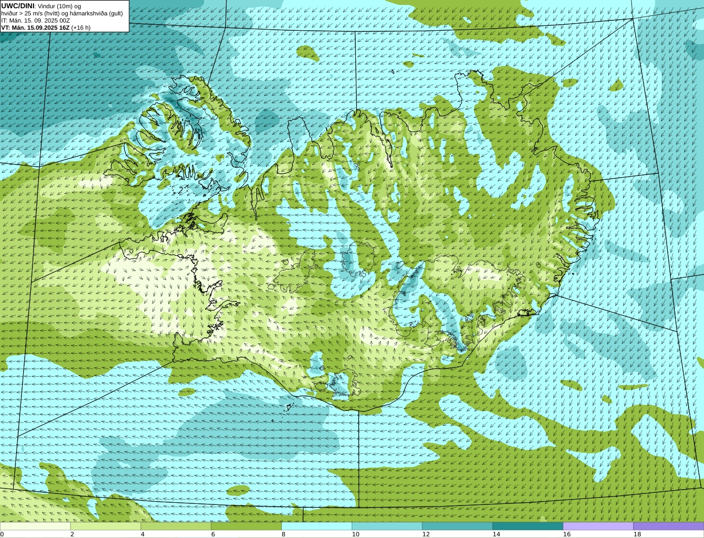This screenshot has height=538, width=704.
Task: Click the '(+16 h)' forecast offset text
Action: (81, 28)
